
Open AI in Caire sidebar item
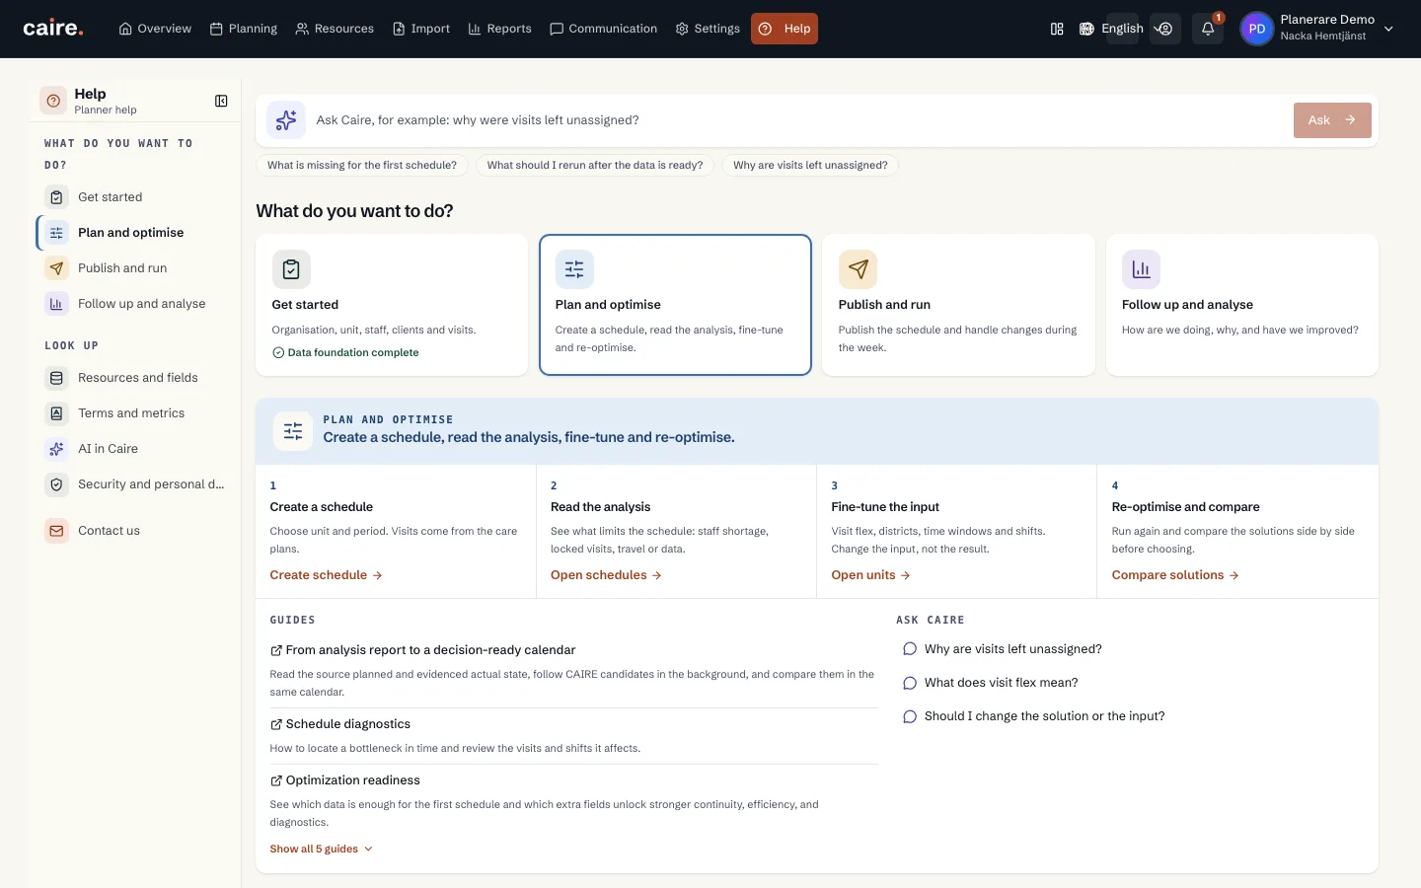click(136, 449)
